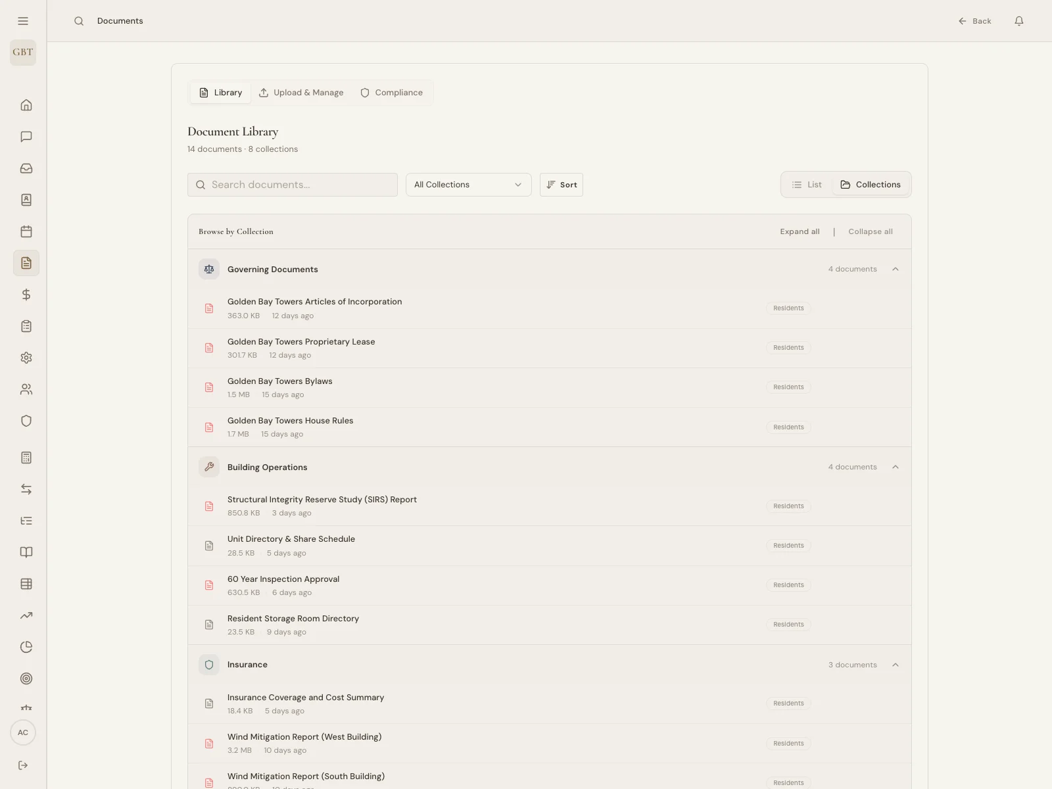Switch to the Compliance tab
The width and height of the screenshot is (1052, 789).
(391, 92)
